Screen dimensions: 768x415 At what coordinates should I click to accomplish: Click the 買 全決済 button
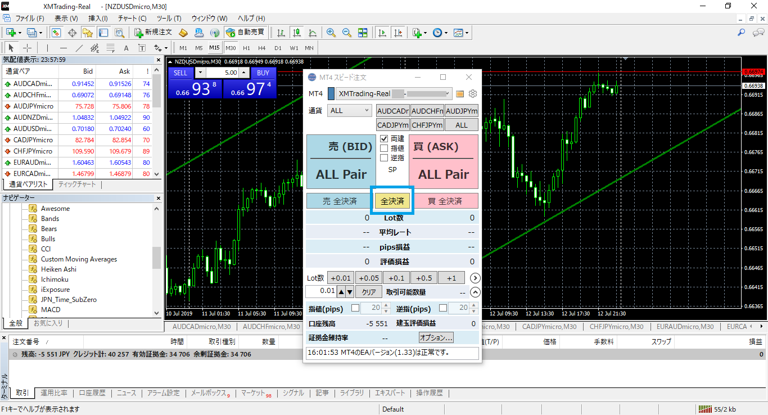pyautogui.click(x=445, y=201)
